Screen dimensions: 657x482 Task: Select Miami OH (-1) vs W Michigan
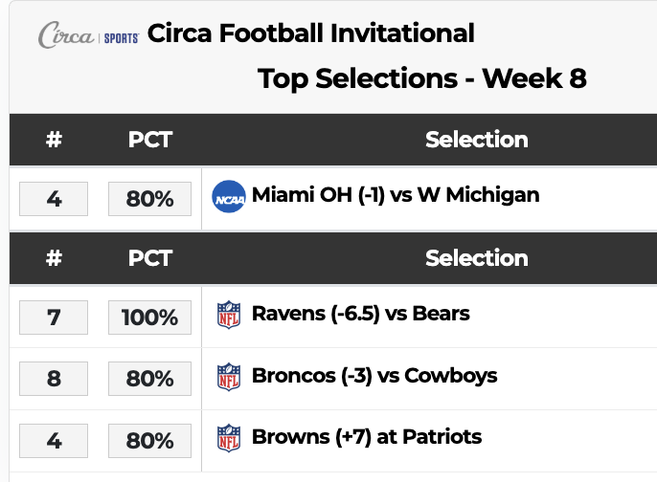[396, 195]
